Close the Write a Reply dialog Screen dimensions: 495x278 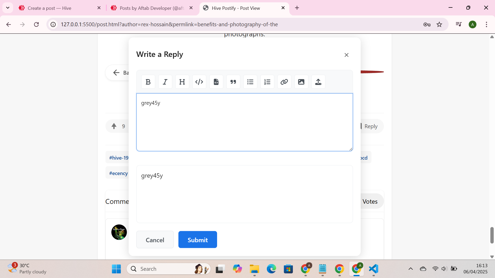[346, 55]
